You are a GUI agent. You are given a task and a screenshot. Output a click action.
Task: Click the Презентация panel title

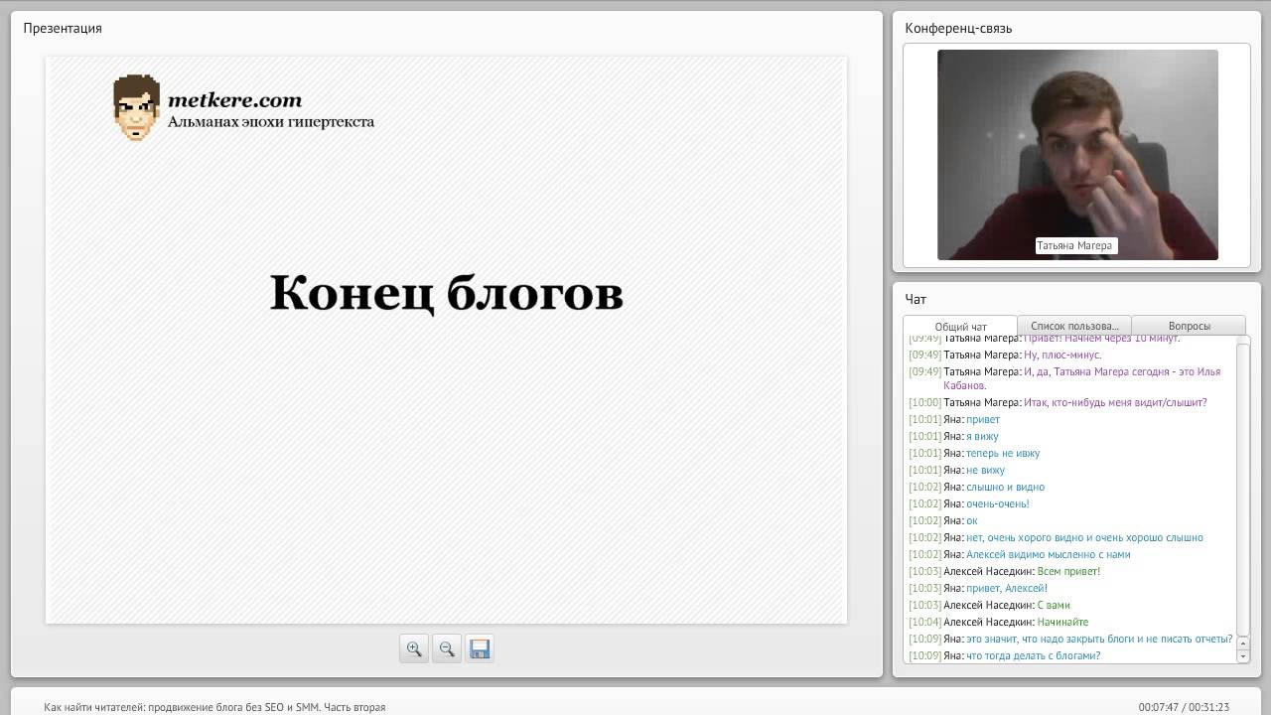63,28
